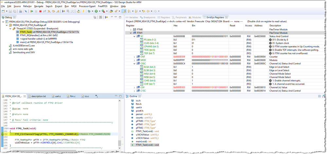Expand the C0V register node
Screen dimensions: 327x154
click(x=135, y=87)
